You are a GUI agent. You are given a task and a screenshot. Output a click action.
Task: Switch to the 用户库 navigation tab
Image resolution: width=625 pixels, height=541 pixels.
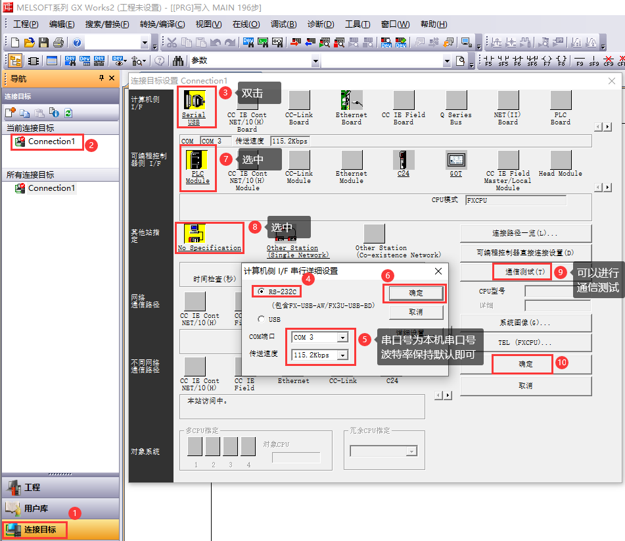[60, 508]
